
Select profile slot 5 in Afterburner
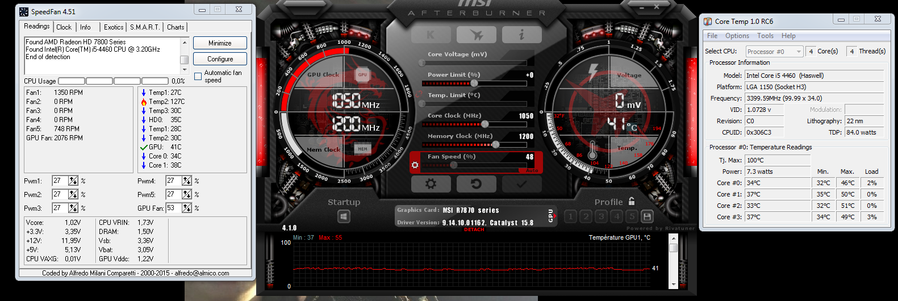[632, 216]
